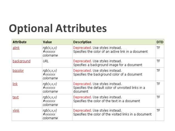Click colorname value in link row
Viewport: 175px width, 131px height.
[x=50, y=92]
